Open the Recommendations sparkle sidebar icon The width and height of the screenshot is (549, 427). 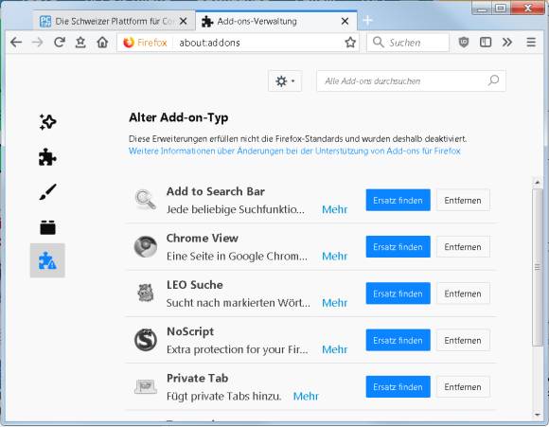coord(47,122)
